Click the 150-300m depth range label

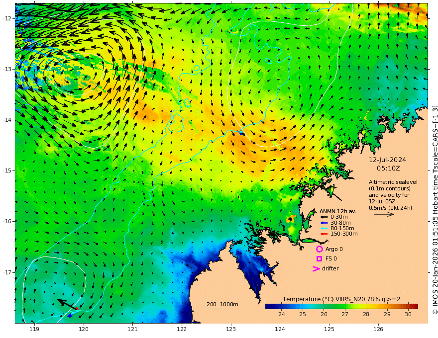point(344,234)
